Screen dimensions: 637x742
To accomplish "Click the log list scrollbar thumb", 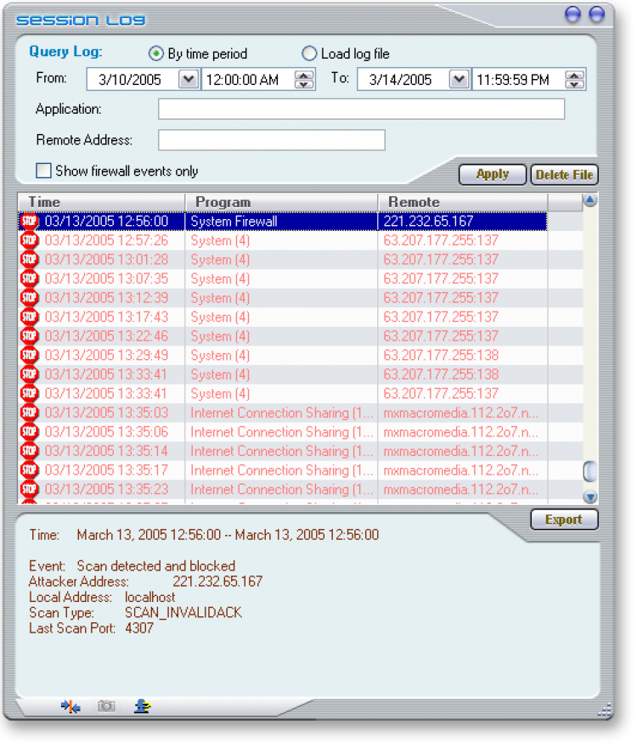I will (590, 471).
